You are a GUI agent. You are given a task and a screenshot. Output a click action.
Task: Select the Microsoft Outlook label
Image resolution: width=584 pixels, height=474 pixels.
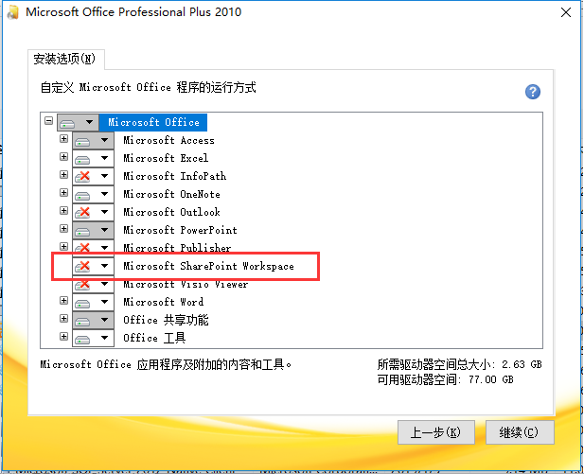pos(171,212)
